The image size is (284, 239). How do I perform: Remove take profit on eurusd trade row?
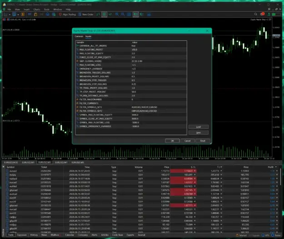pos(221,171)
